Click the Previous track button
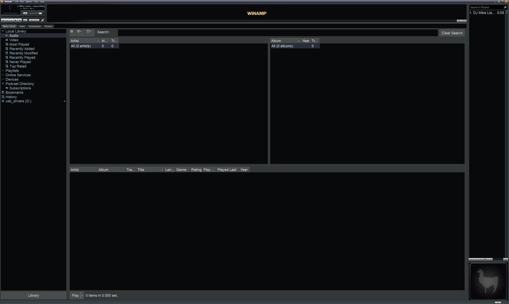Screen dimensions: 509x304 click(x=3, y=20)
